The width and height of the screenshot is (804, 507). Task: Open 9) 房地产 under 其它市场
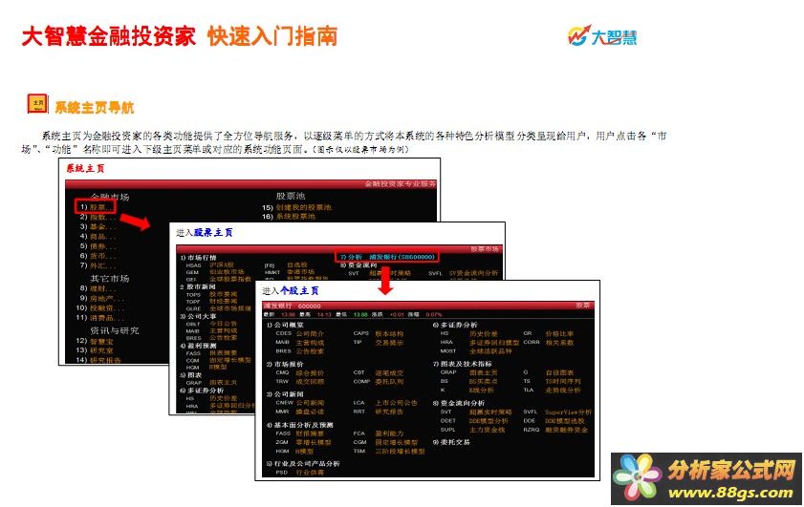101,299
